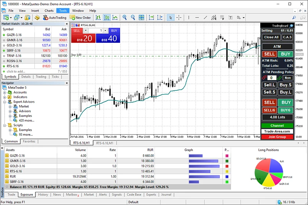Image resolution: width=308 pixels, height=205 pixels.
Task: Click the Sell.L button
Action: coord(269,85)
